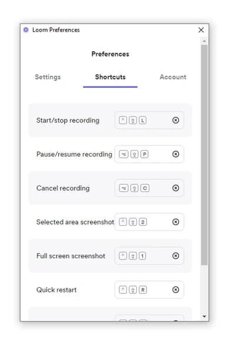This screenshot has height=353, width=234.
Task: Edit the Full screen screenshot shortcut field
Action: click(x=149, y=256)
